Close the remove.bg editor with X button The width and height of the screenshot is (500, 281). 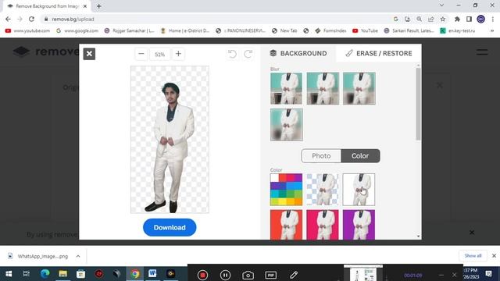pos(89,54)
